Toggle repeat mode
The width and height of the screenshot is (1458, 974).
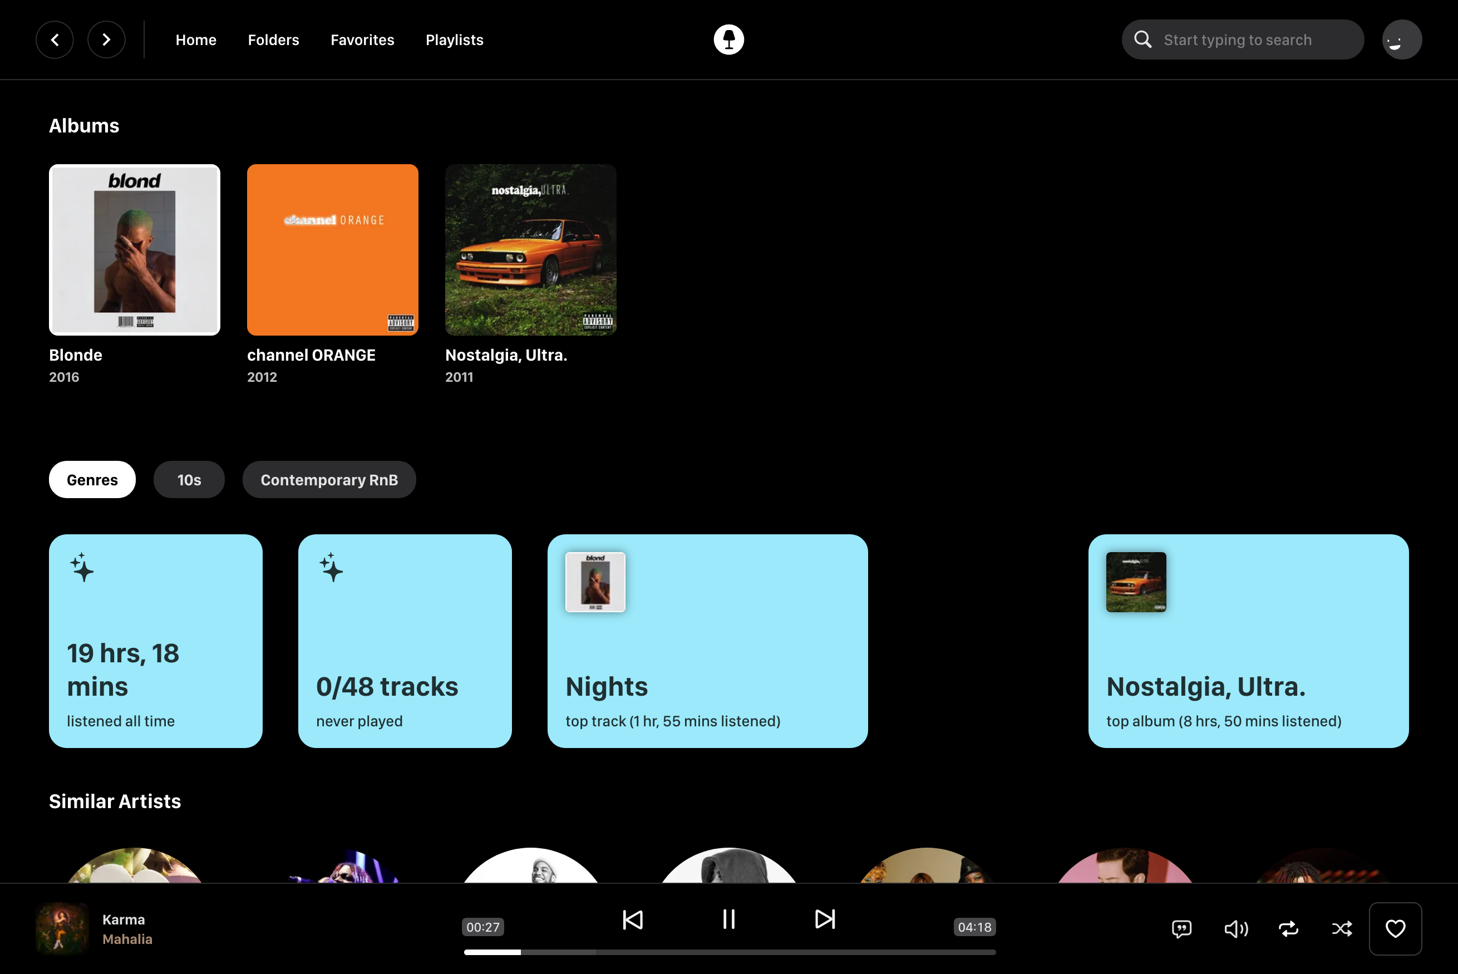[x=1288, y=929]
